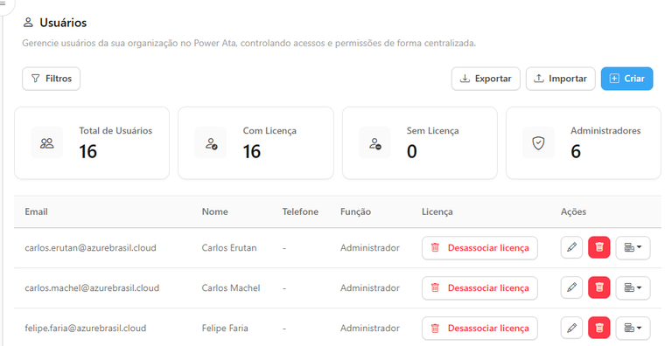Viewport: 672px width, 346px height.
Task: Click the name cell Carlos Machel
Action: 231,288
